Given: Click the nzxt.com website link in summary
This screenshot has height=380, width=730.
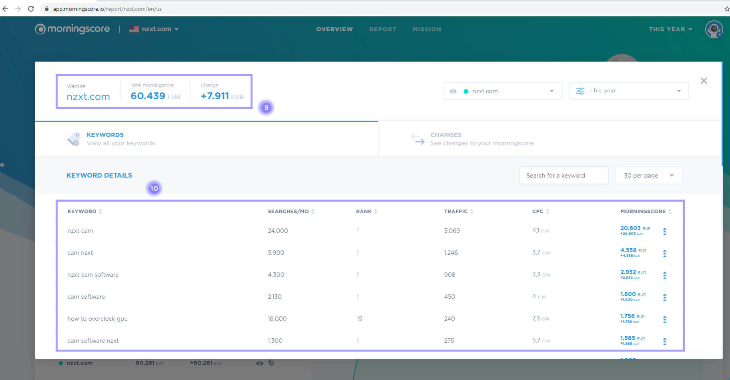Looking at the screenshot, I should (88, 96).
